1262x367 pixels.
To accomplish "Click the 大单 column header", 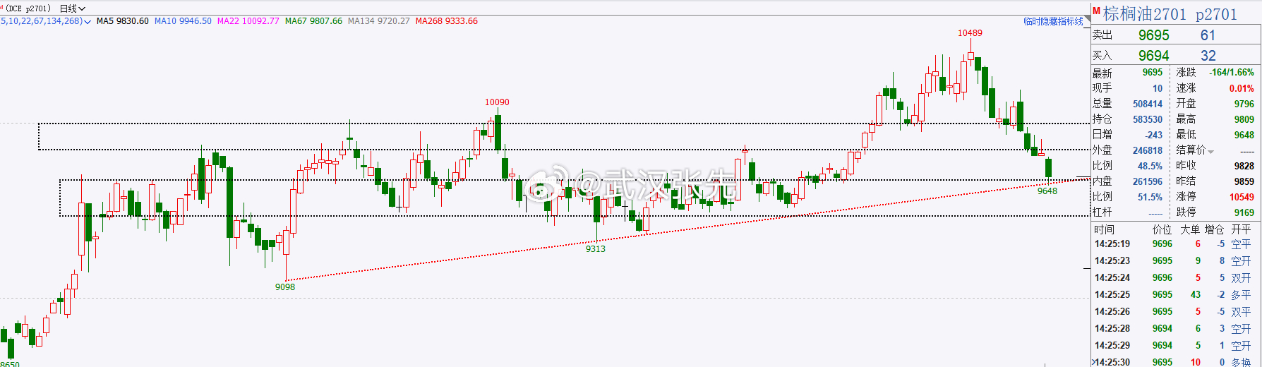I will click(x=1190, y=229).
